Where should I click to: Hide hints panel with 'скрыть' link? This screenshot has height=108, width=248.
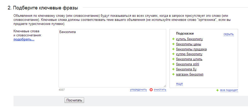coord(229,34)
